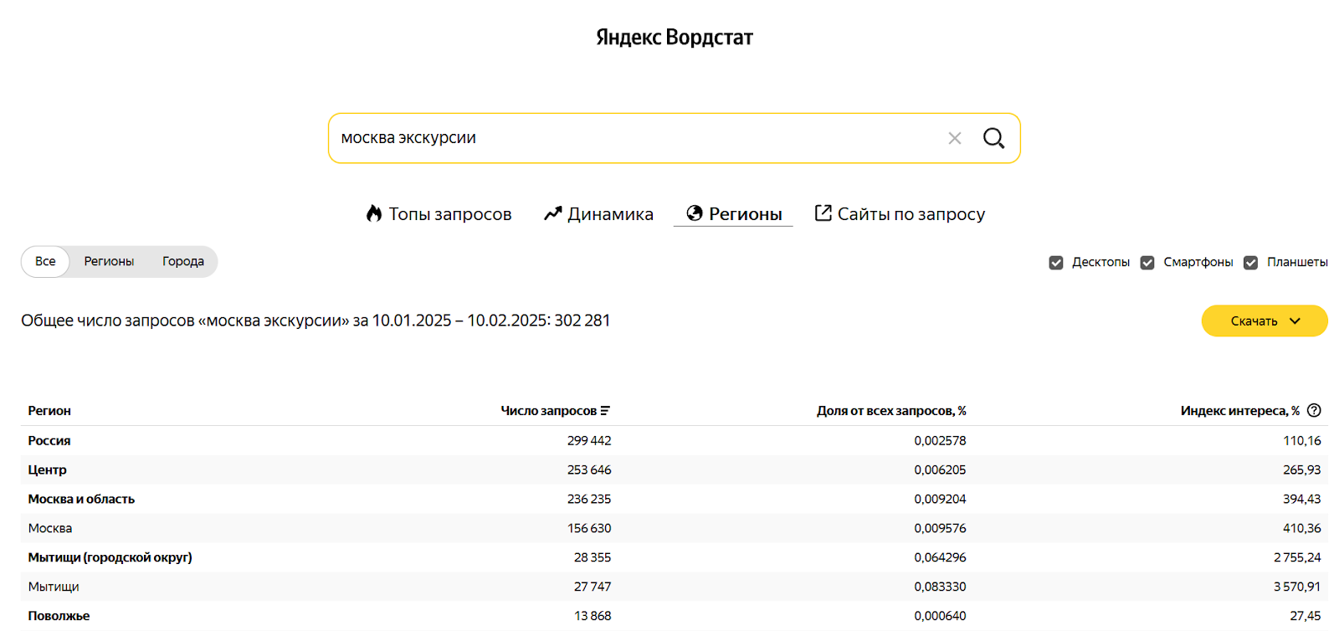Click the 13 868 request count value
Screen dimensions: 1339x631
(x=593, y=616)
